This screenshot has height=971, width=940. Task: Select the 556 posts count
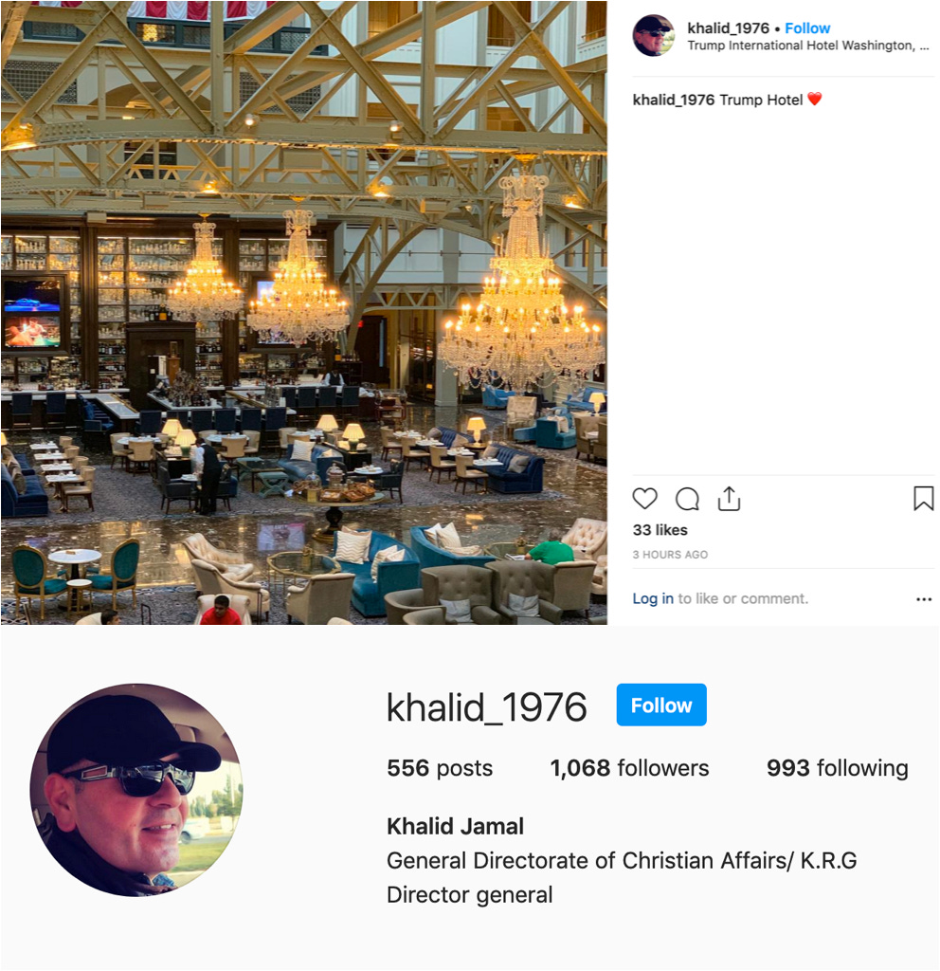pos(440,768)
